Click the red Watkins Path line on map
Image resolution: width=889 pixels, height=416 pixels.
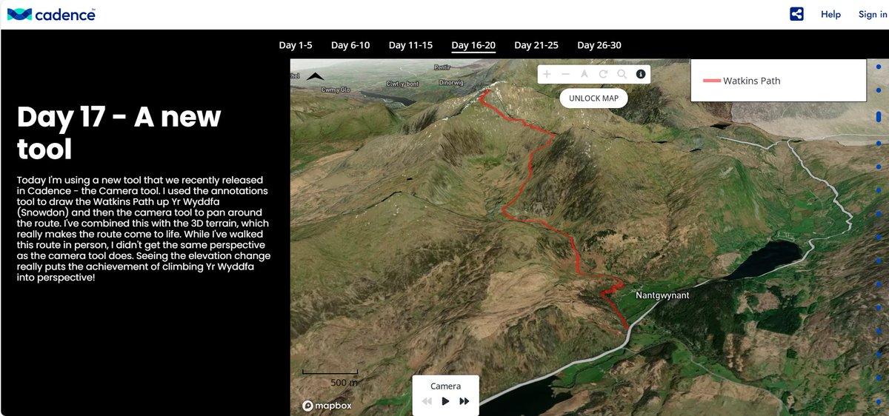point(531,170)
